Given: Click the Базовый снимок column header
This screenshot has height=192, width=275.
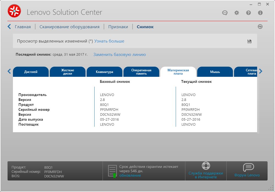Looking at the screenshot, I should coord(115,82).
